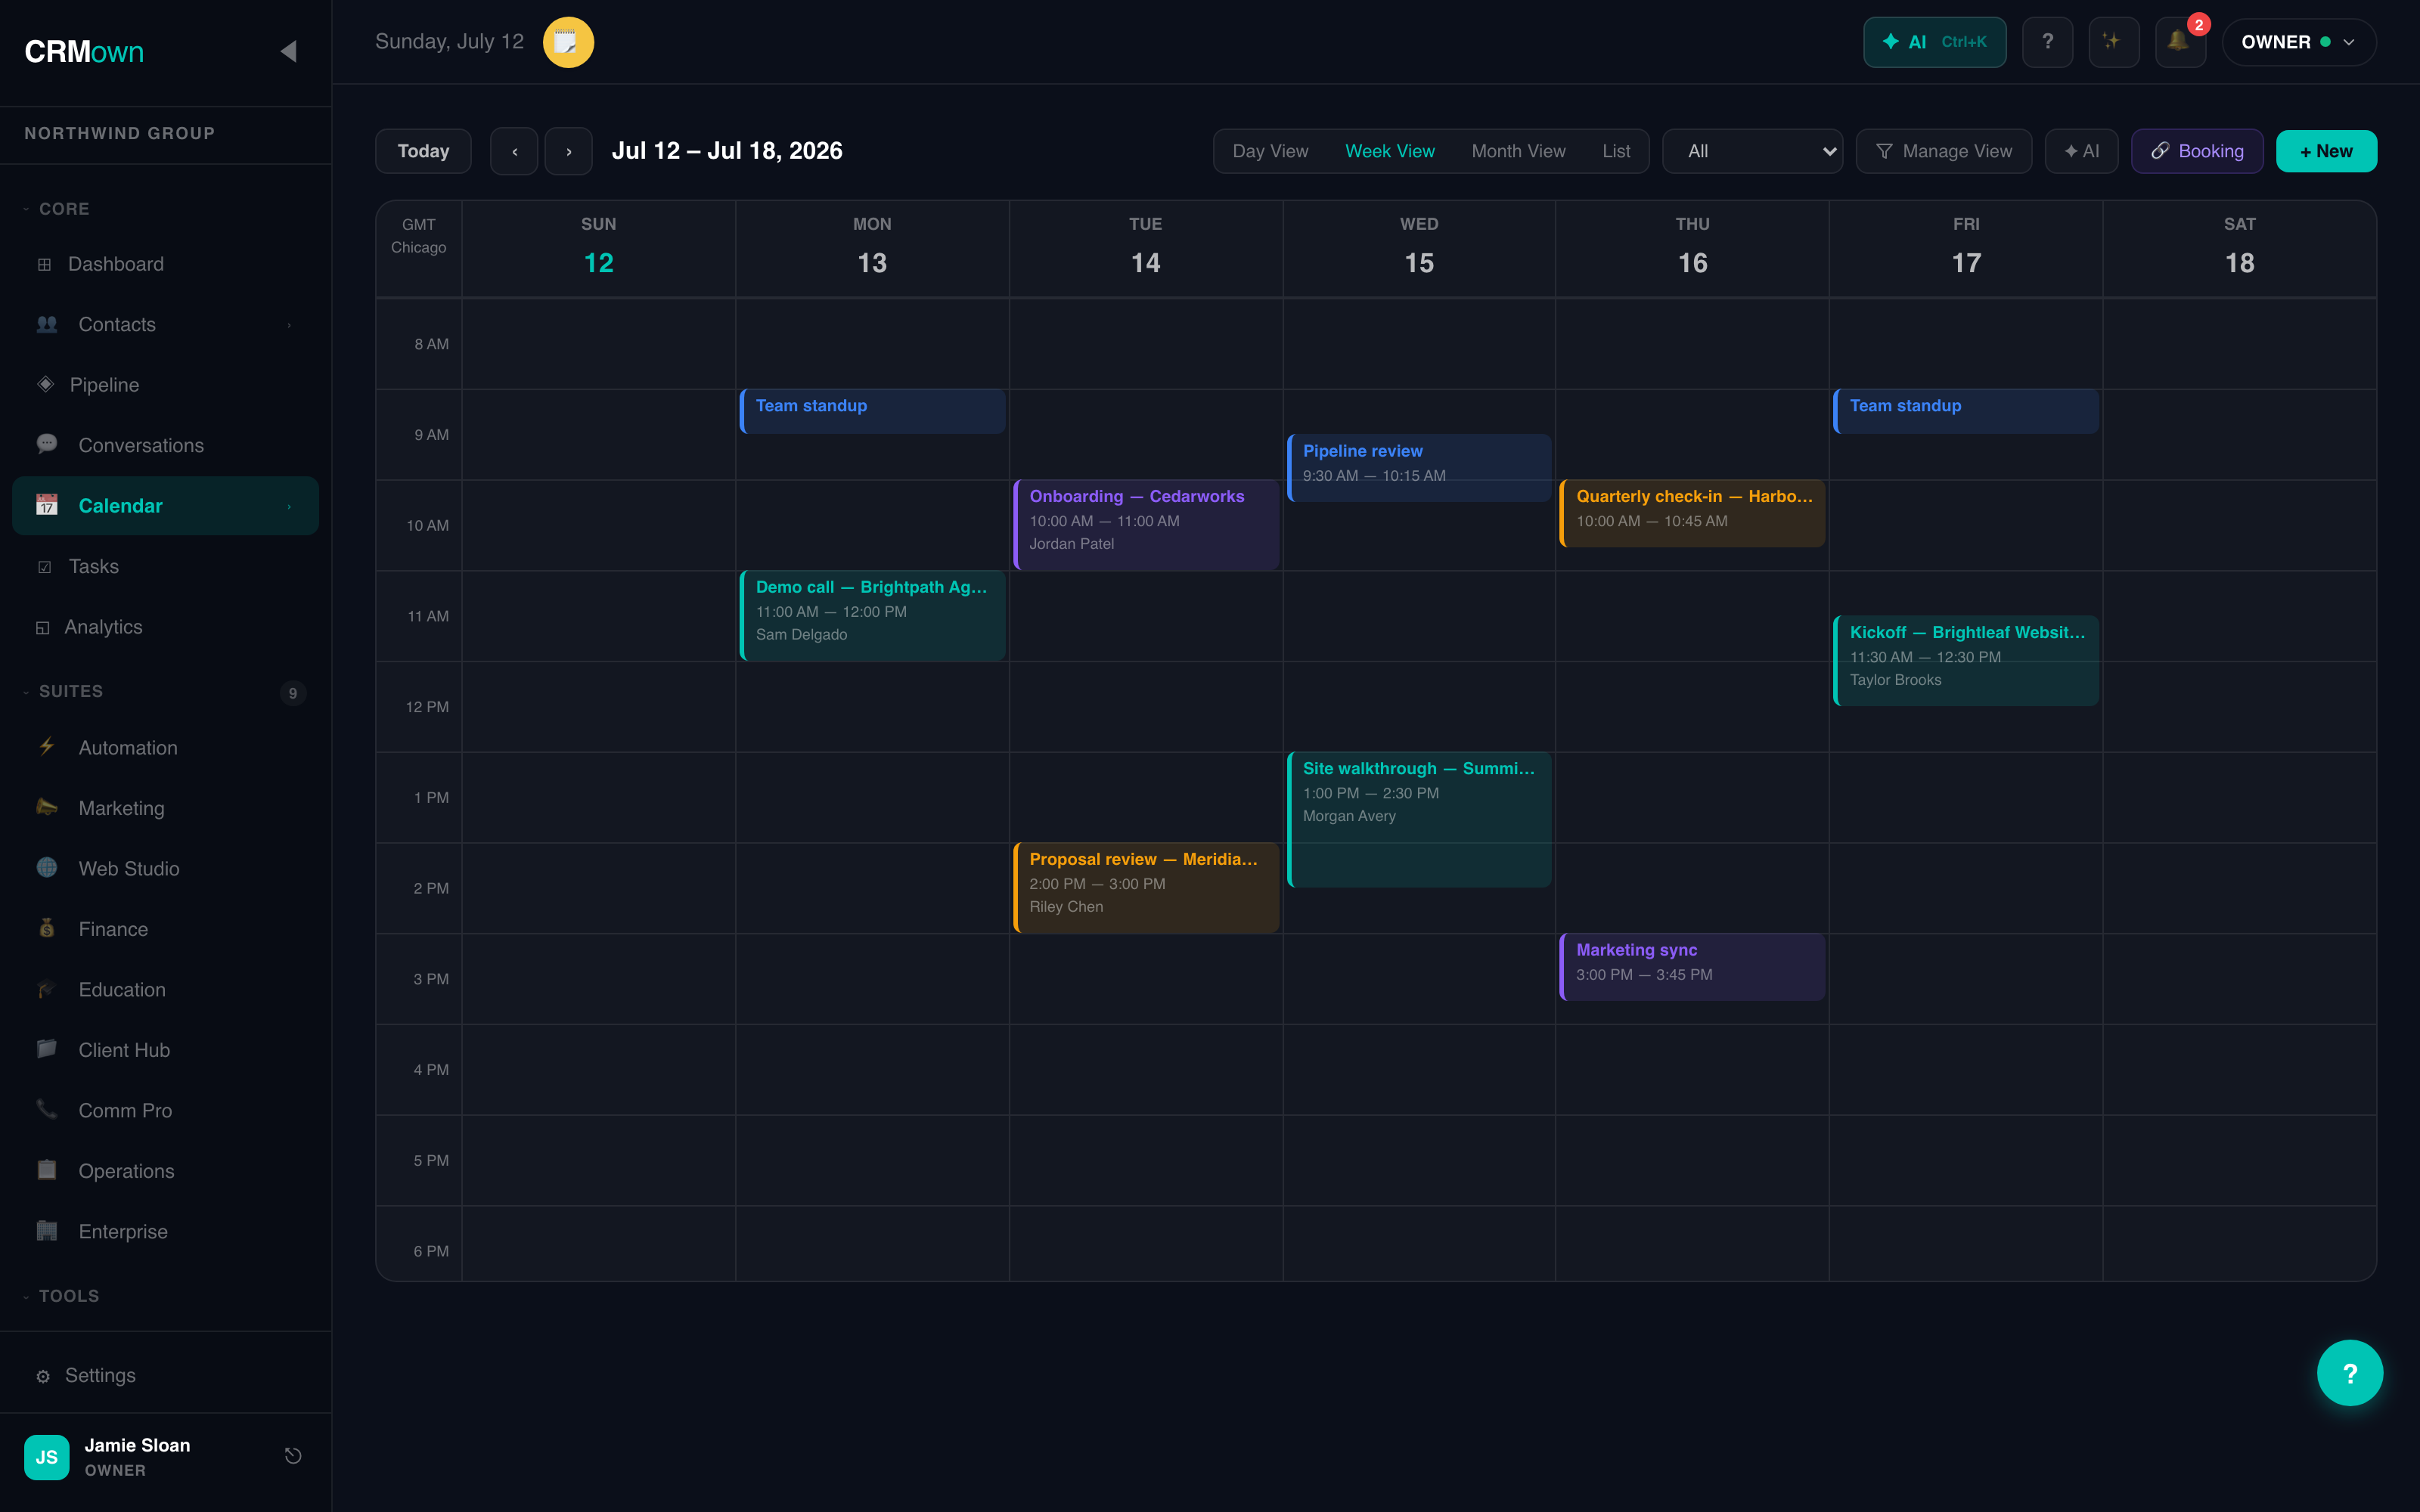Open the yellow sticky note icon
Screen dimensions: 2420x1512
(568, 42)
